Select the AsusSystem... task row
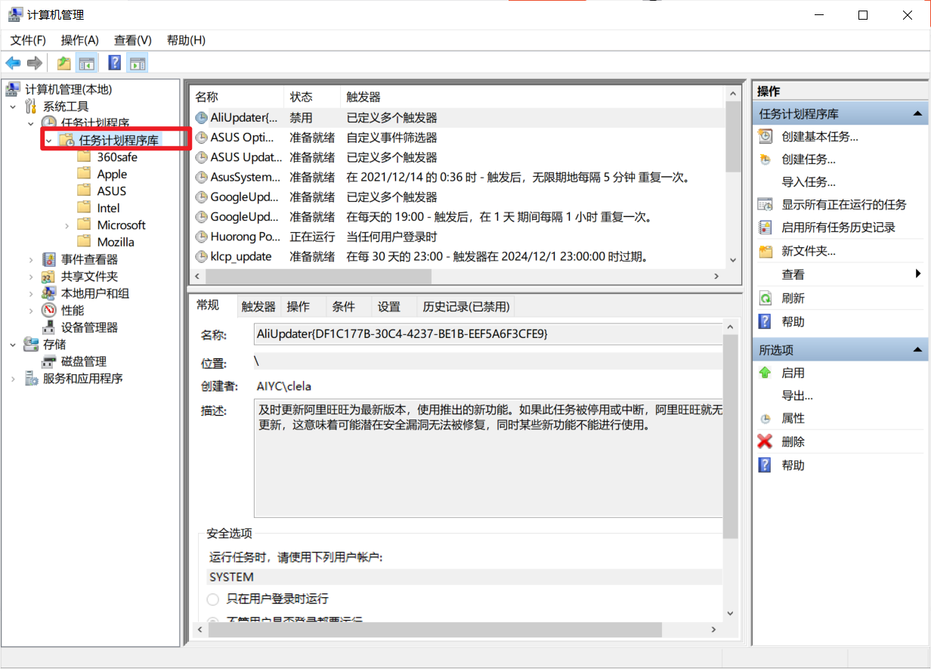 457,178
